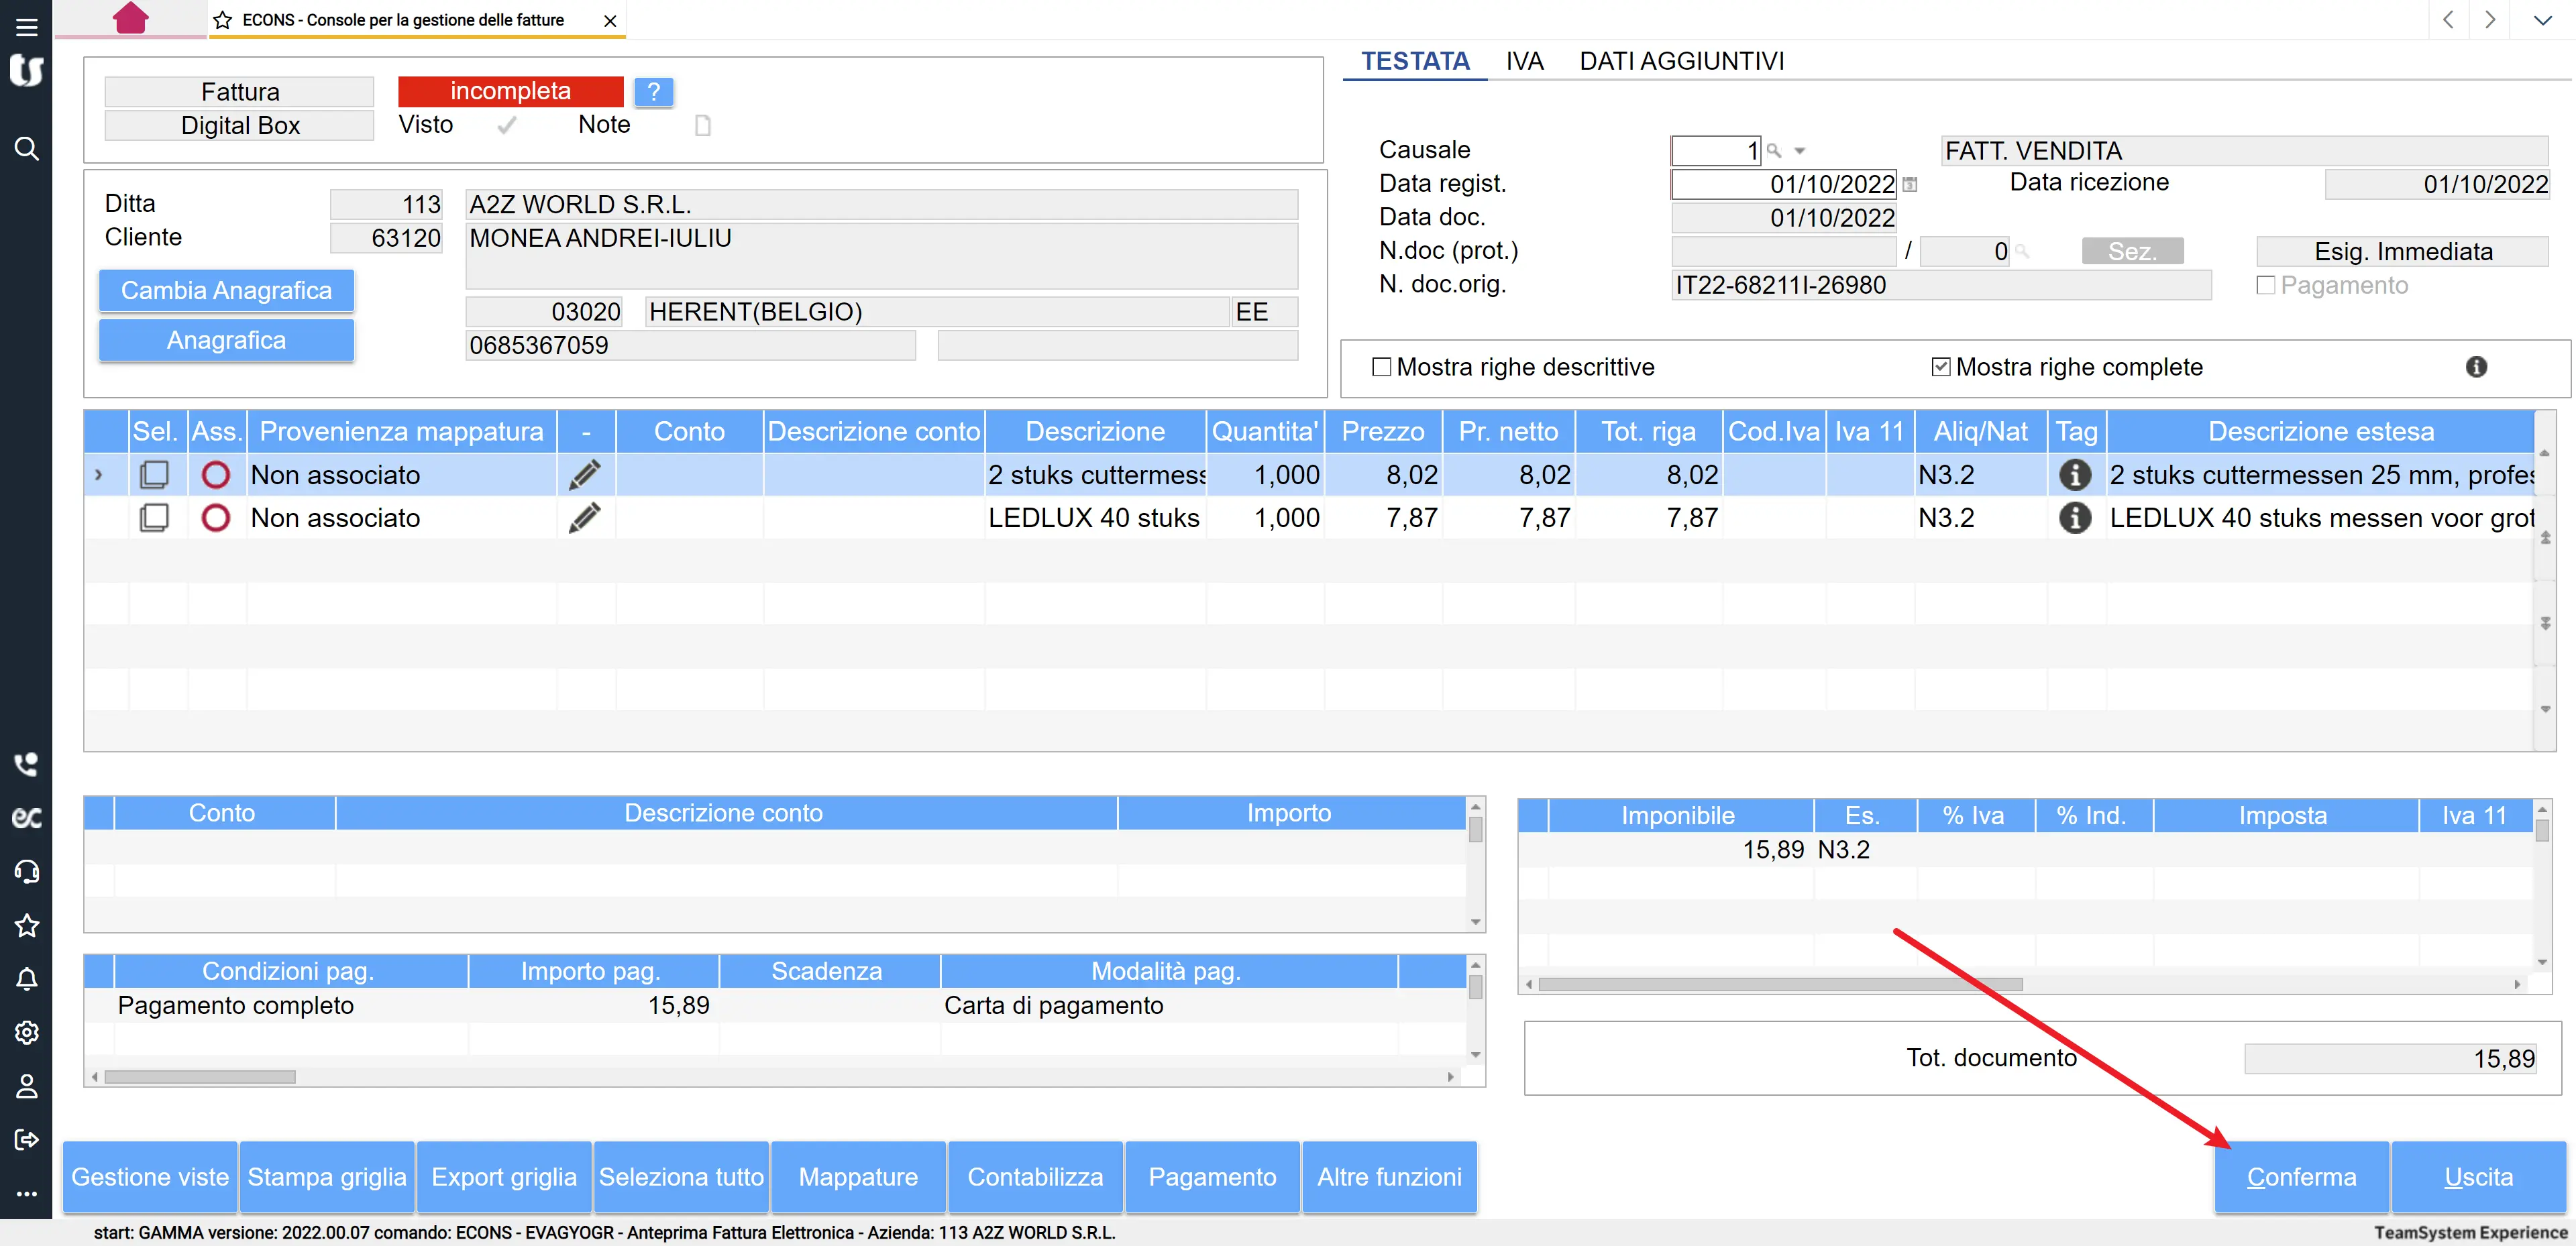Click the calendar icon beside Data regist.
The height and width of the screenshot is (1246, 2576).
pyautogui.click(x=1910, y=185)
